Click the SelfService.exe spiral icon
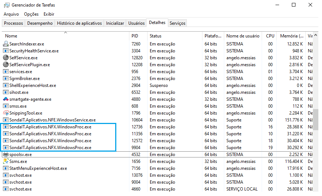 (6, 58)
